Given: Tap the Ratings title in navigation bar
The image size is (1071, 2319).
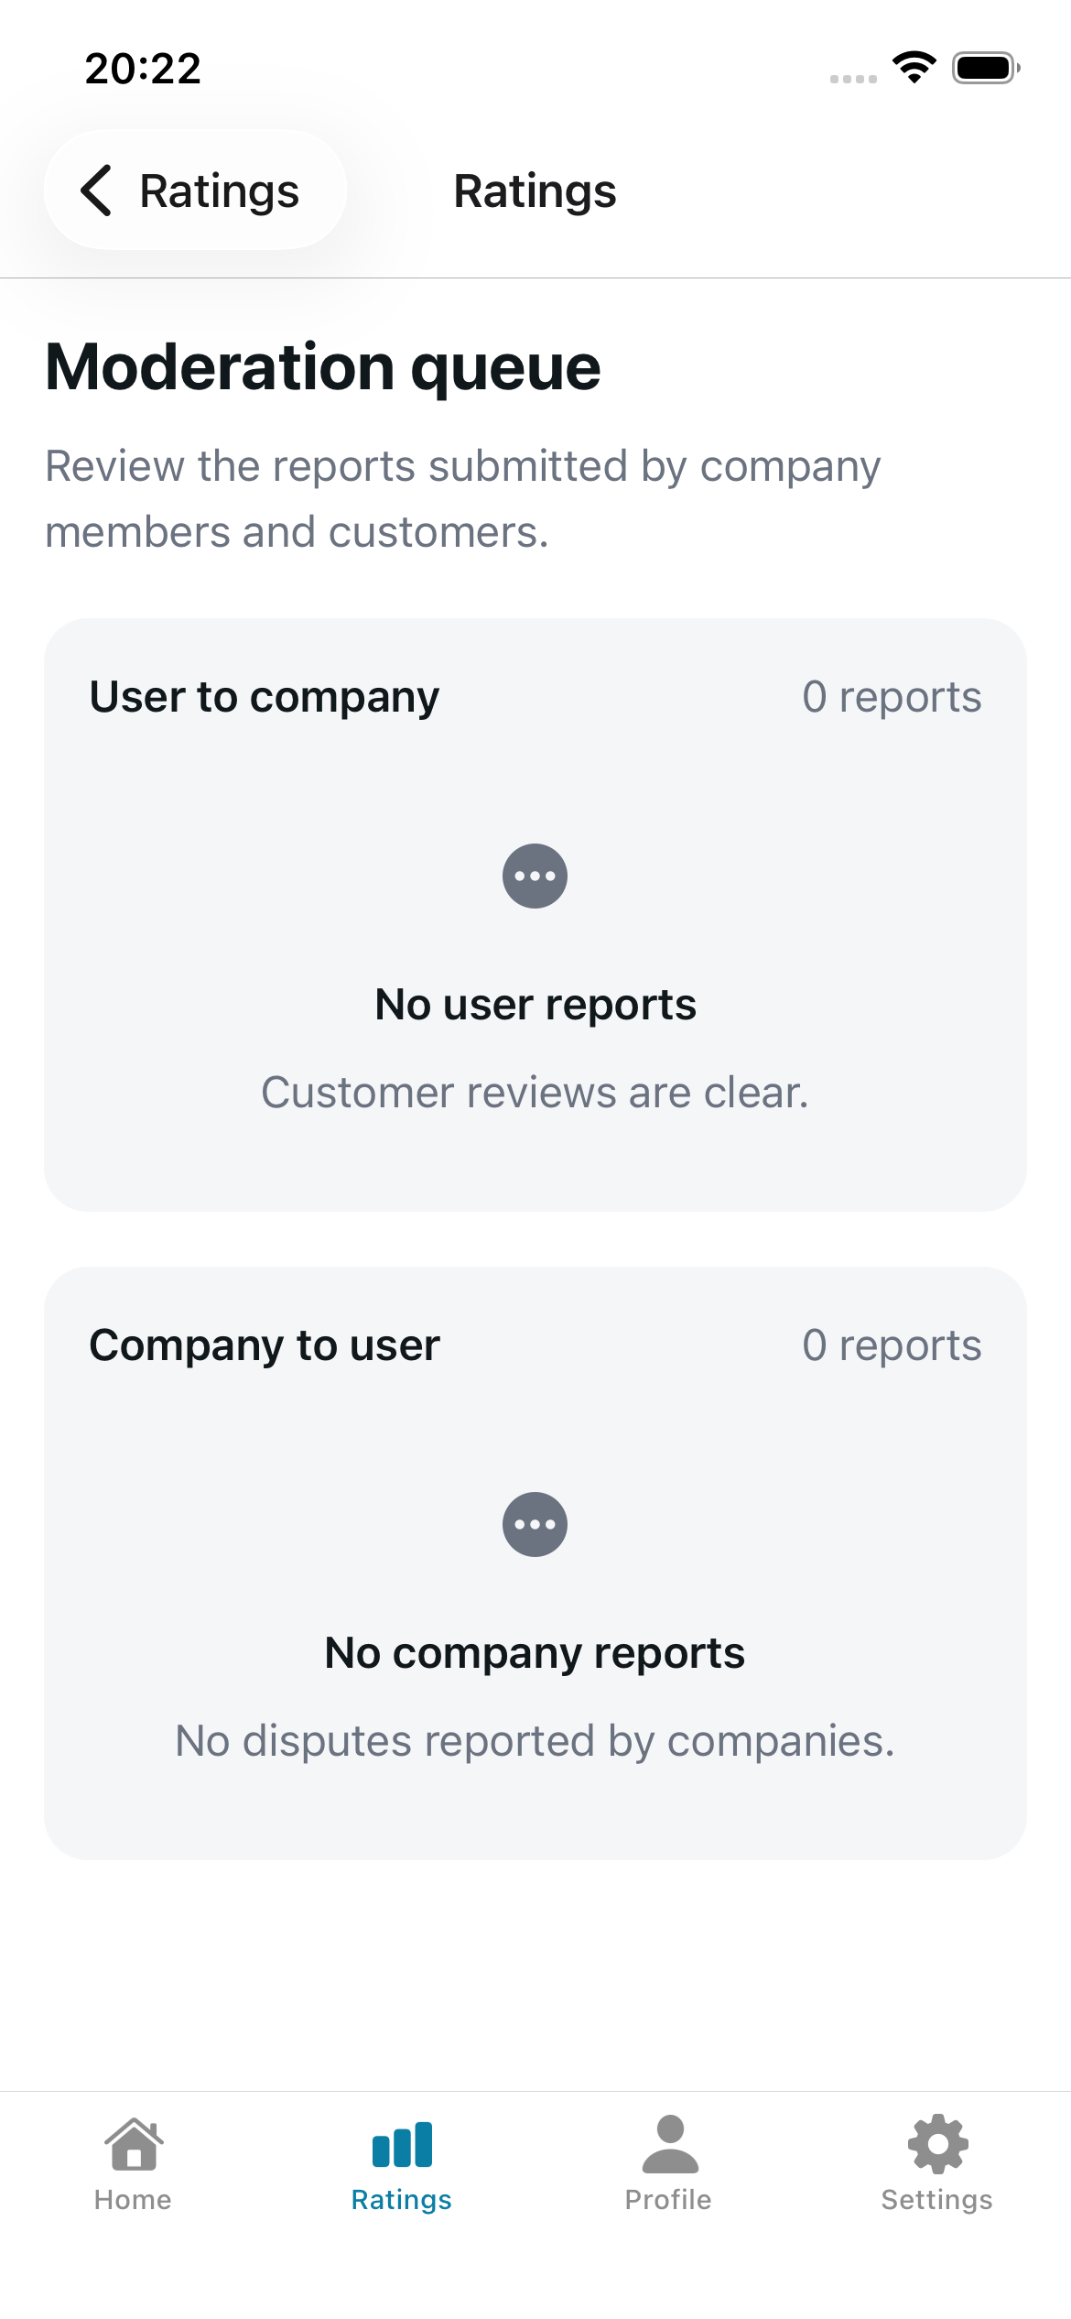Looking at the screenshot, I should (535, 191).
